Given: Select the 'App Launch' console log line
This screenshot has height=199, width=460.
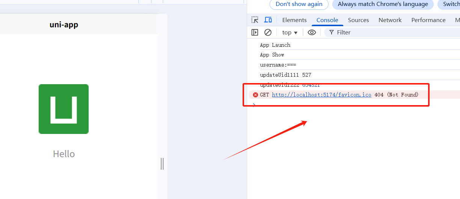Looking at the screenshot, I should (x=275, y=45).
